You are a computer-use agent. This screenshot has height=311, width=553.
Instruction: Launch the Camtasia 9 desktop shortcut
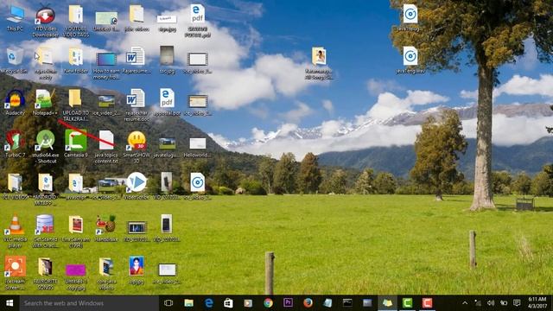pos(76,144)
